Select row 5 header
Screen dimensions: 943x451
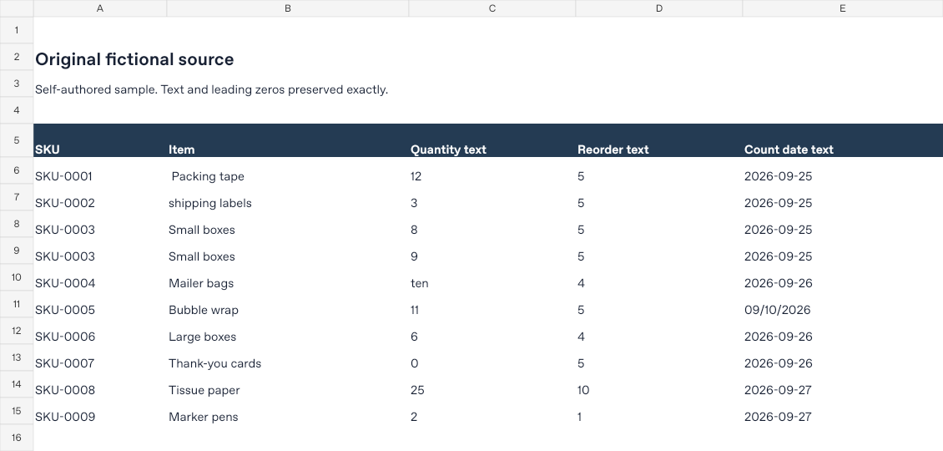[17, 140]
